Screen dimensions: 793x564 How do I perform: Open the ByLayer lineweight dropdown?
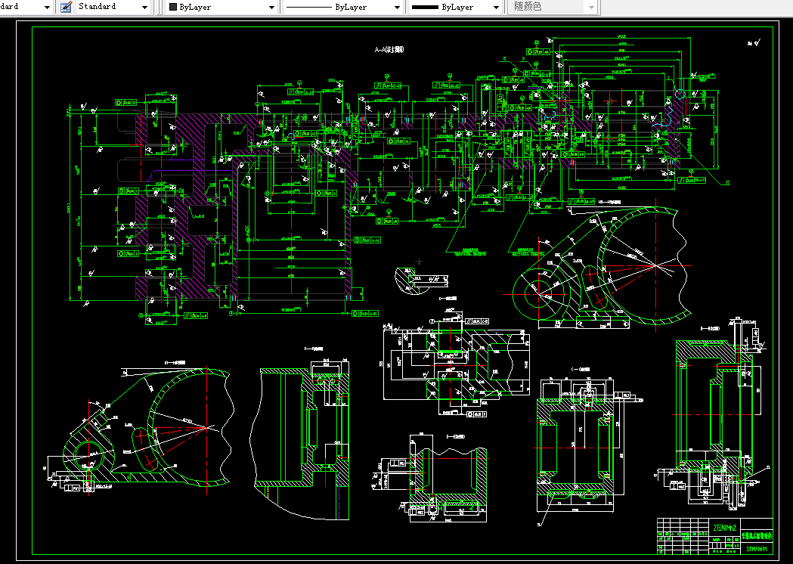pyautogui.click(x=455, y=7)
